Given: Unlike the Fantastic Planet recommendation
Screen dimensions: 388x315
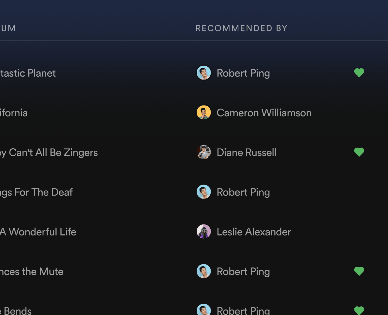Looking at the screenshot, I should [359, 73].
